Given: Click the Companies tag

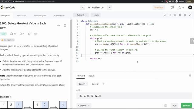Looking at the screenshot, I should 7,40.
